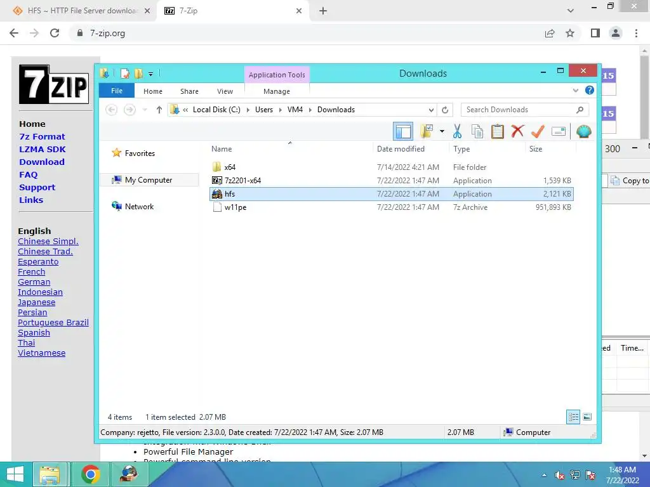Open the HFS icon in the taskbar
Screen dimensions: 650x487
tap(128, 474)
